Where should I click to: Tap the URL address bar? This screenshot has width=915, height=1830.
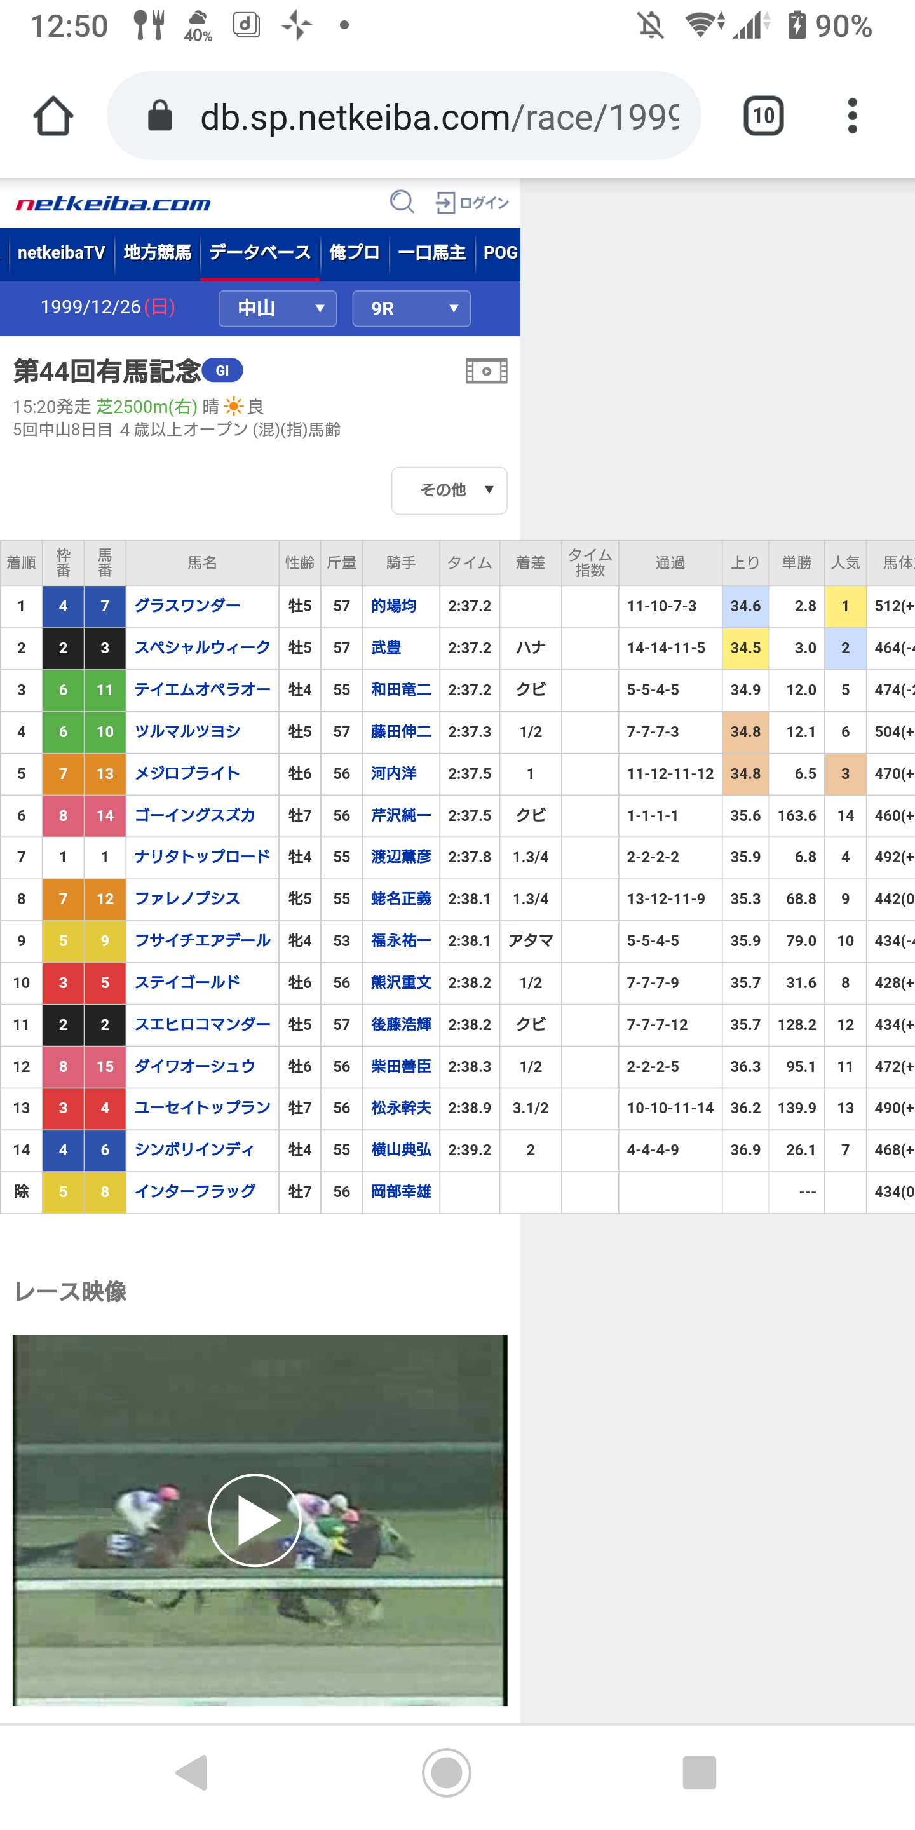(x=439, y=116)
